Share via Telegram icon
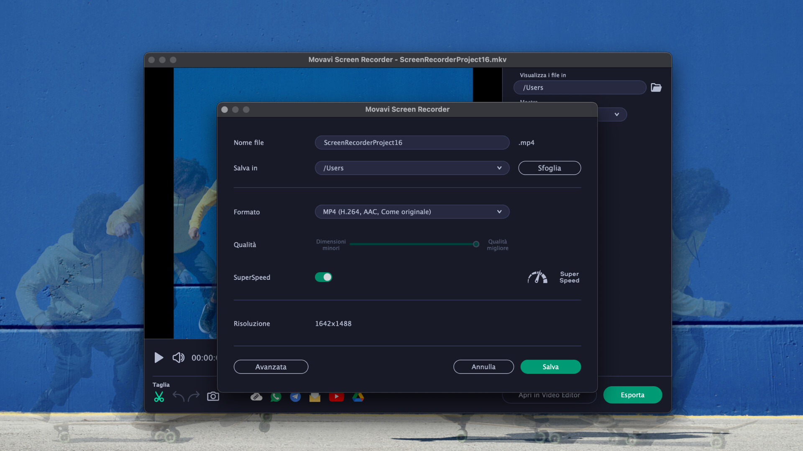The height and width of the screenshot is (451, 803). coord(295,397)
